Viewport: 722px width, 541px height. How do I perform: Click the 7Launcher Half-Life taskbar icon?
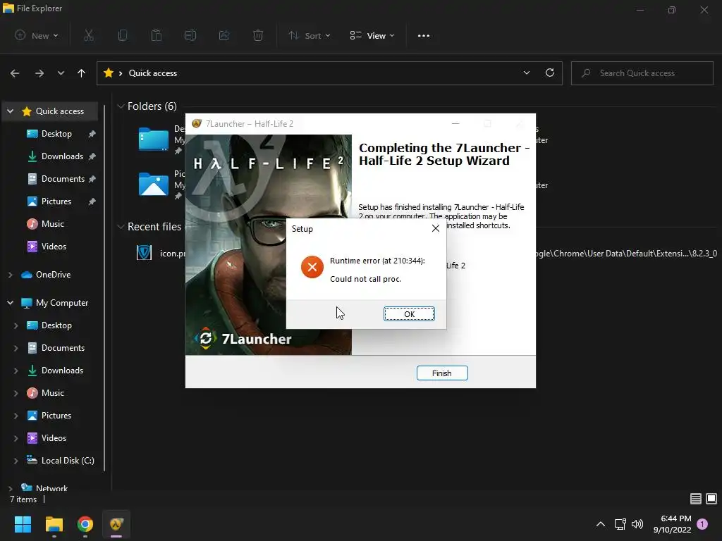pyautogui.click(x=116, y=524)
